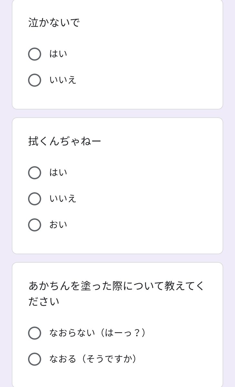Click いいえ option text under 拭くんぢゃねー
Viewport: 235px width, 387px height.
pos(63,199)
